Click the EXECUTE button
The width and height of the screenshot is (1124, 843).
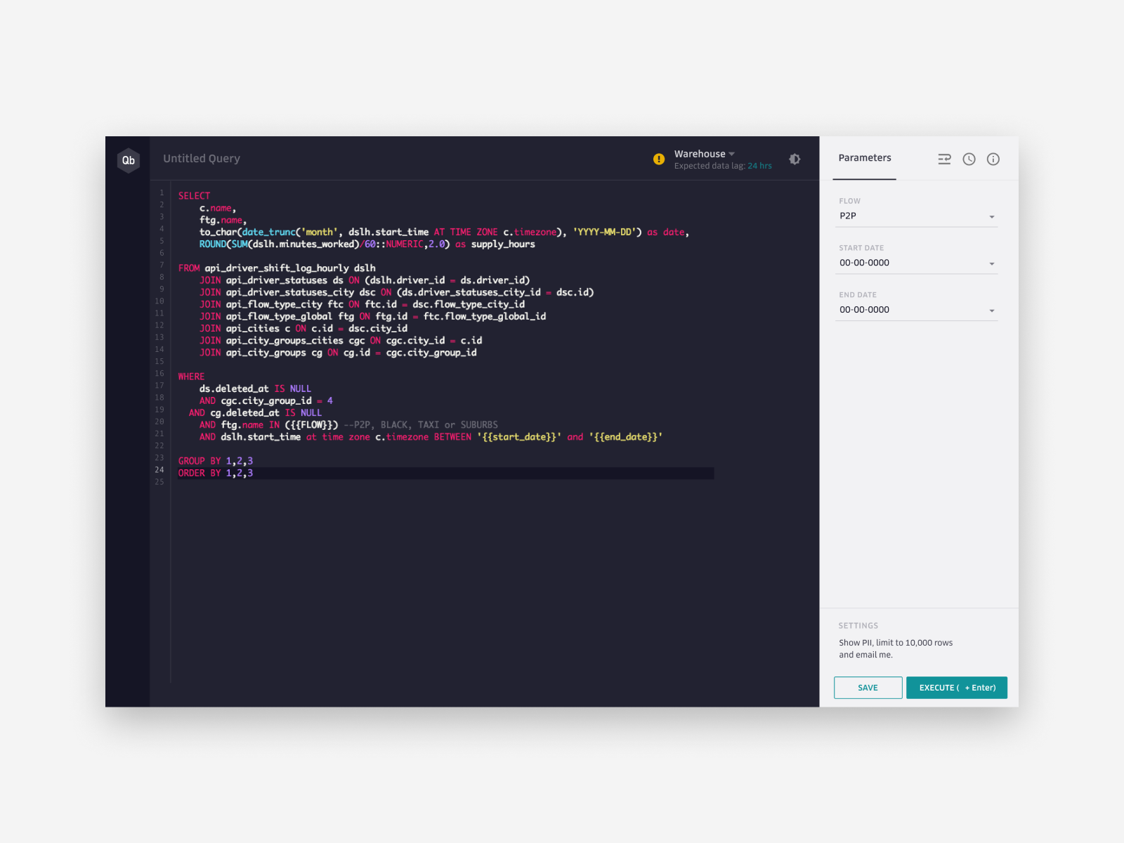(957, 688)
